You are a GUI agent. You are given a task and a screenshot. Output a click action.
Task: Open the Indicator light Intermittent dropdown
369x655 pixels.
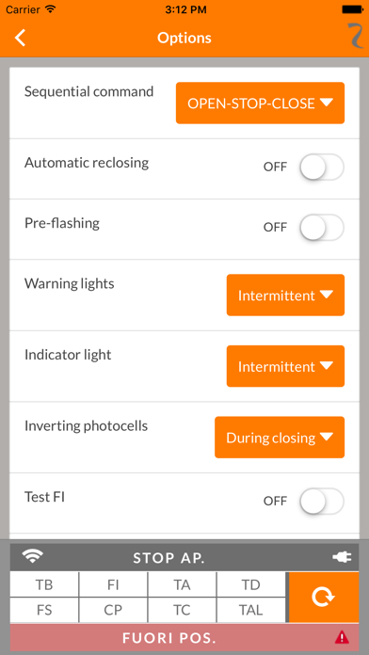coord(285,366)
